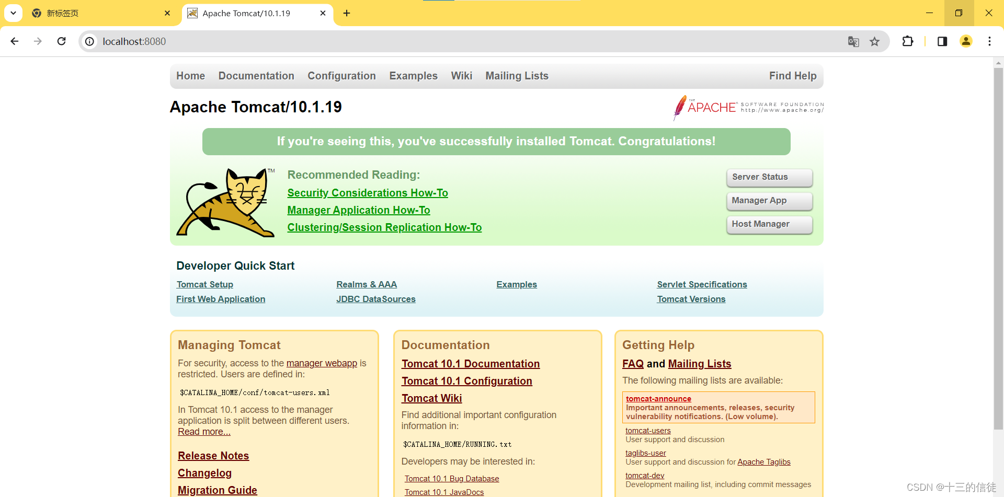1004x497 pixels.
Task: Click the $CATALINA_HOME/RUNNING.txt path text
Action: (x=458, y=444)
